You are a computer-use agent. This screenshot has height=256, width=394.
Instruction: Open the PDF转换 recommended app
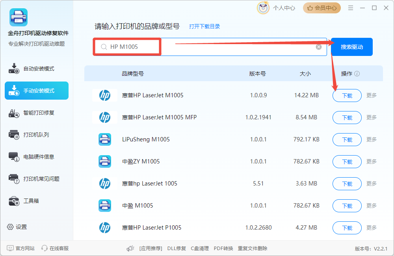click(223, 249)
